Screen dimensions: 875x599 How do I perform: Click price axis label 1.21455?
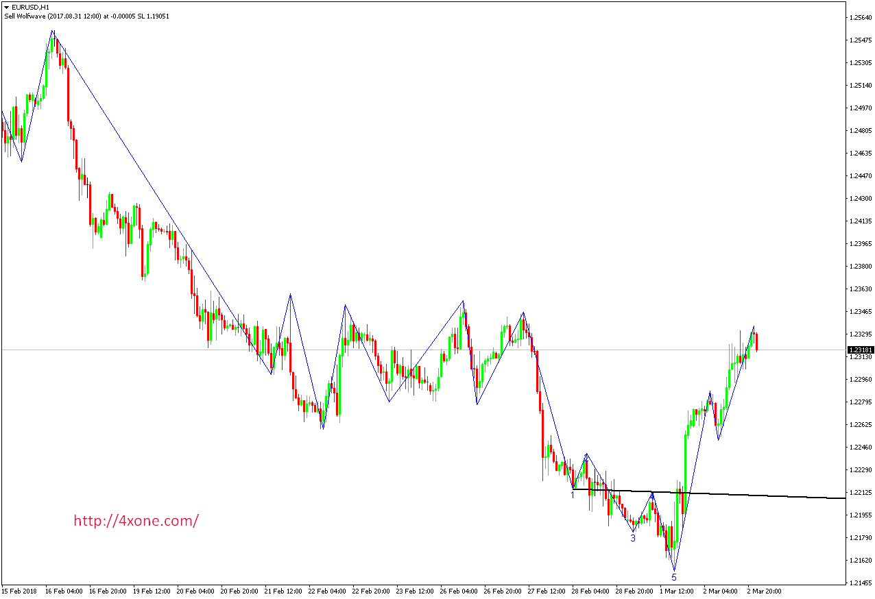point(861,583)
